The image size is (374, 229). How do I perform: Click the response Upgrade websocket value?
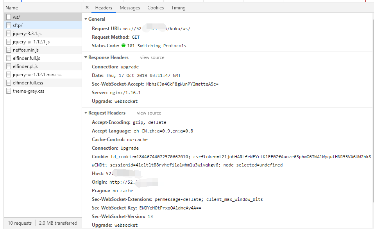pos(126,101)
